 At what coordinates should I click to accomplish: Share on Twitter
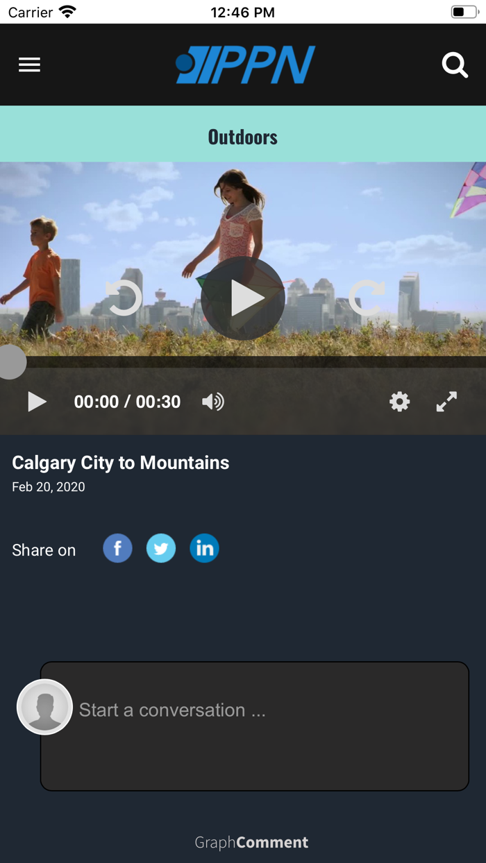tap(161, 548)
